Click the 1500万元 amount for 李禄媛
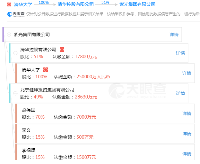 tap(86, 157)
